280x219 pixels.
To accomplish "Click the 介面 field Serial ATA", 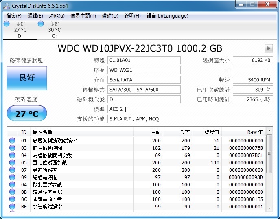I will tap(144, 80).
